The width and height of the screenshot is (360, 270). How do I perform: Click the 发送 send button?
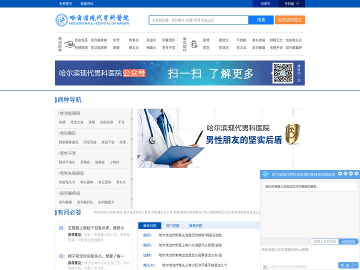(345, 265)
